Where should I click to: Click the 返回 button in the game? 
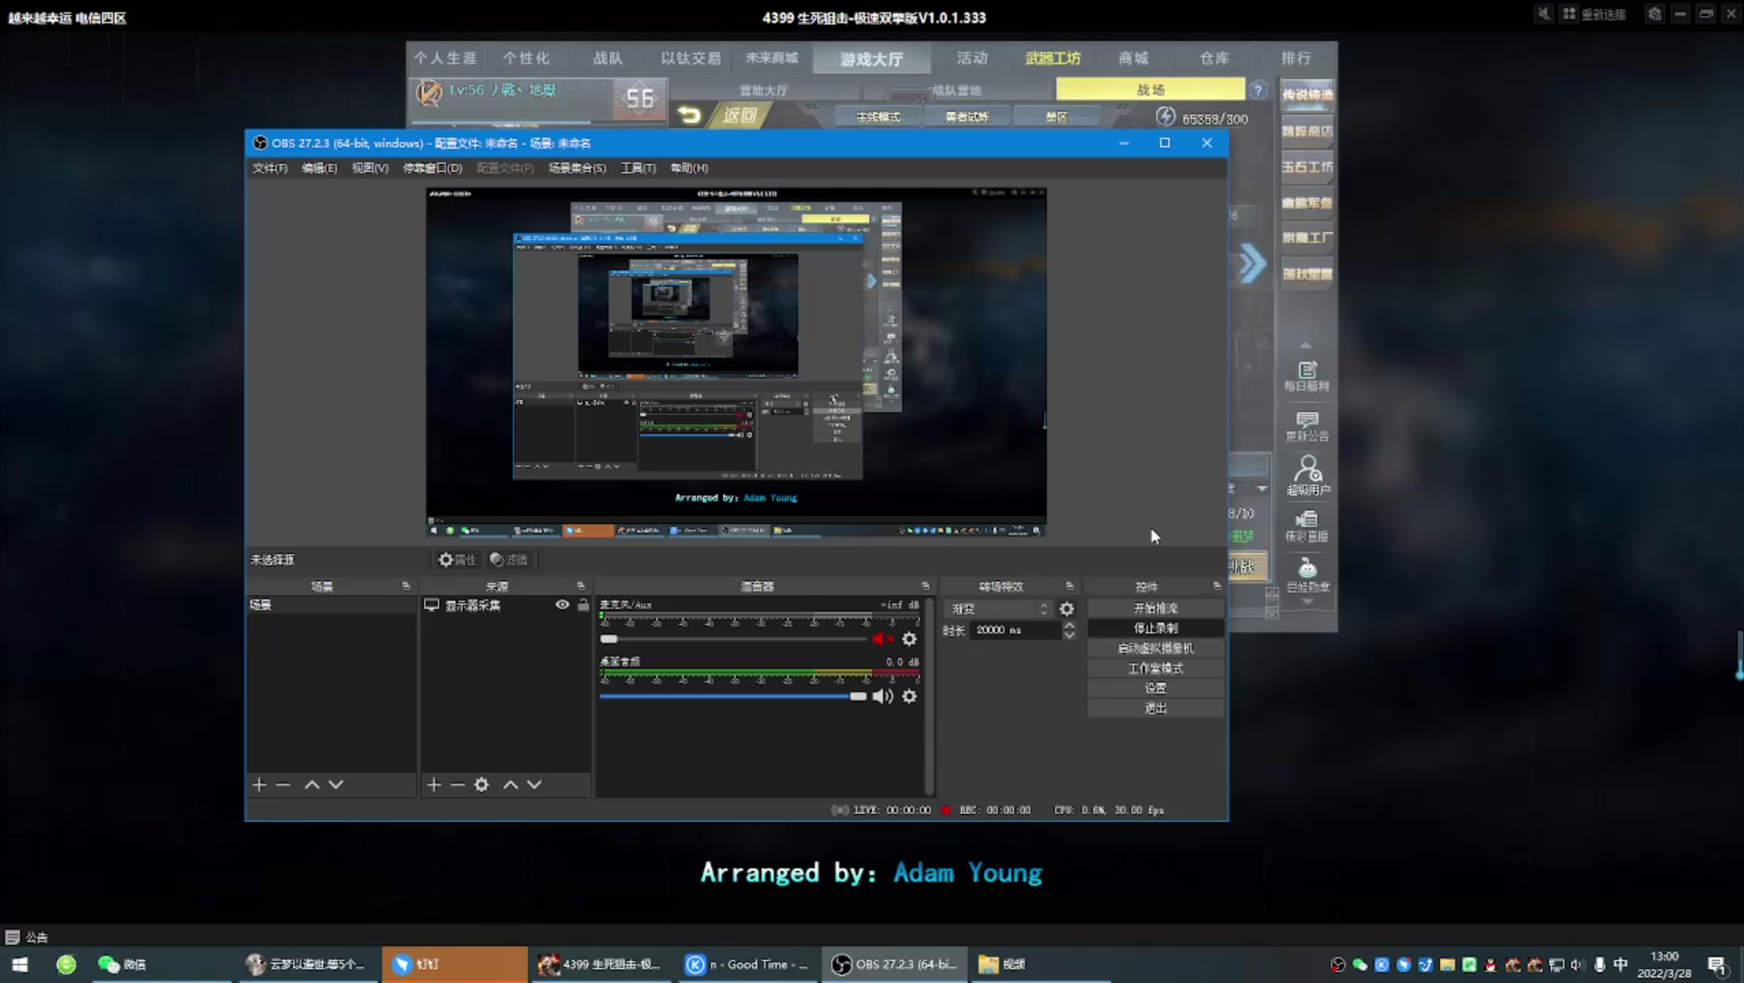(x=725, y=116)
